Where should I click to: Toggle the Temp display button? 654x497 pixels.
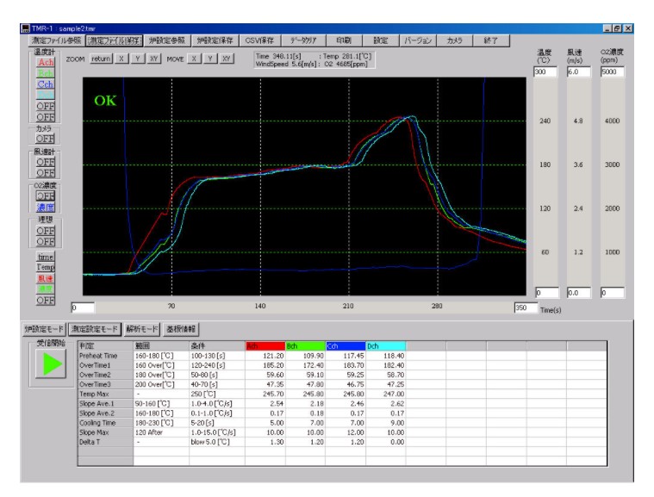[x=46, y=267]
